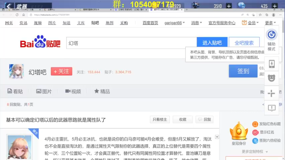Click the feedback exclamation sidebar icon
Image resolution: width=285 pixels, height=160 pixels.
[x=271, y=108]
